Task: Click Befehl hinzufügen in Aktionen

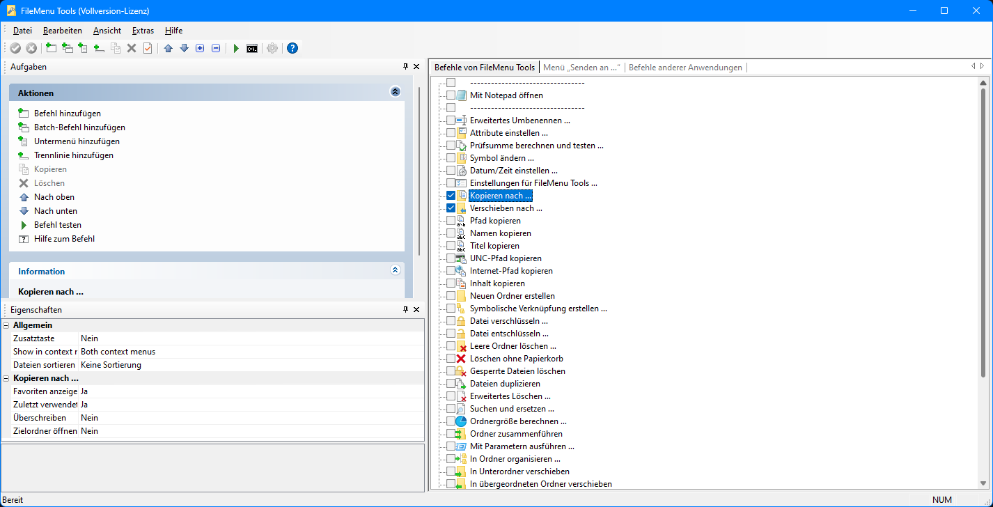Action: pos(68,114)
